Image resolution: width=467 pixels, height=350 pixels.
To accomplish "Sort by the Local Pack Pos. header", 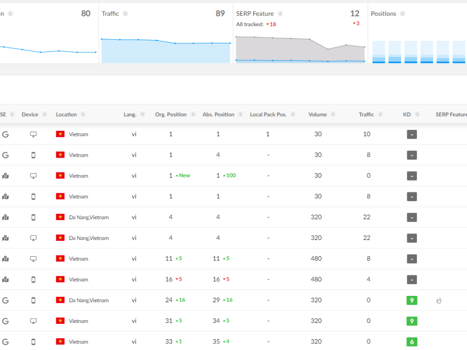I will click(268, 115).
